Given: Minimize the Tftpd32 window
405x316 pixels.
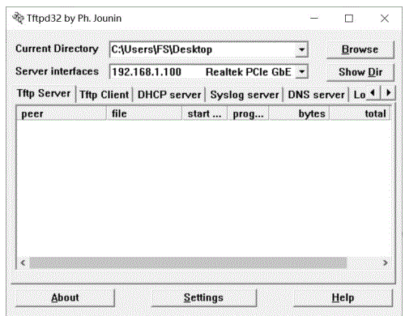Looking at the screenshot, I should coord(314,19).
